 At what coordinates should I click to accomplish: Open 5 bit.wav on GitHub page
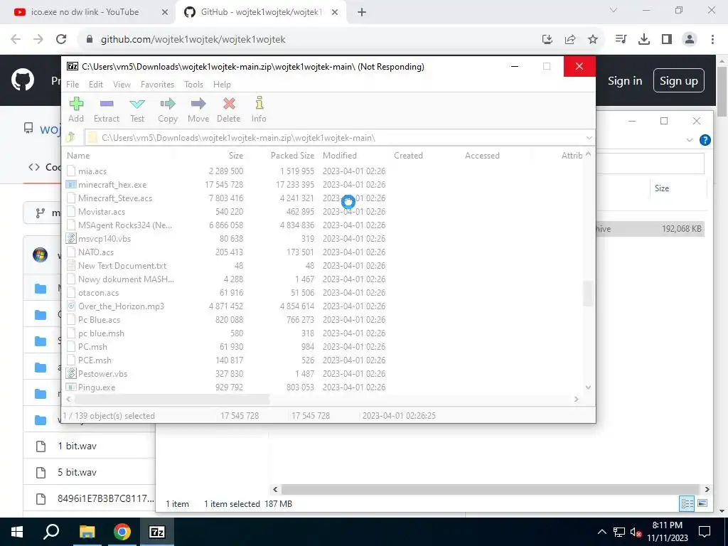(77, 473)
